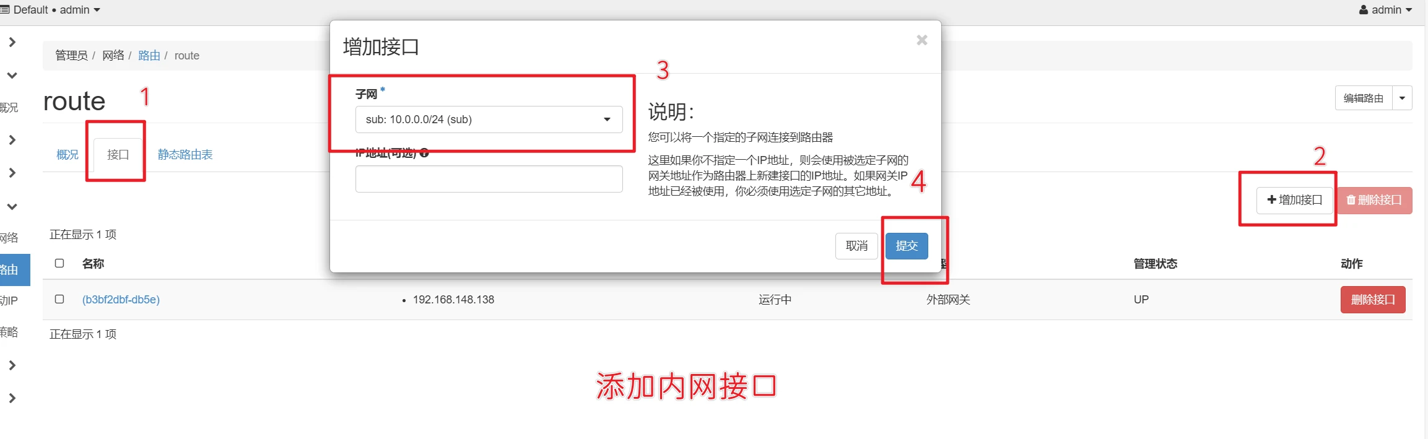Open the 编辑路由 dropdown caret
The image size is (1428, 439).
[1402, 98]
